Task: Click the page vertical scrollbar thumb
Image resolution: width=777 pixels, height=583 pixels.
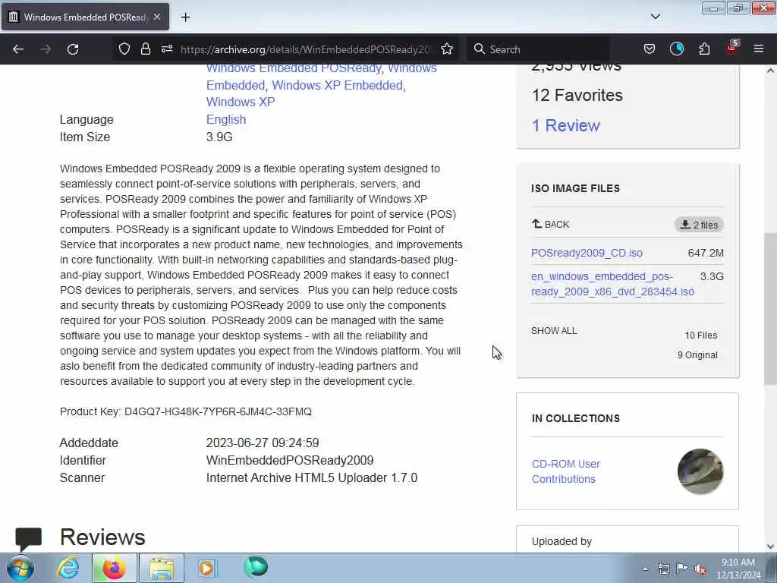Action: [770, 308]
